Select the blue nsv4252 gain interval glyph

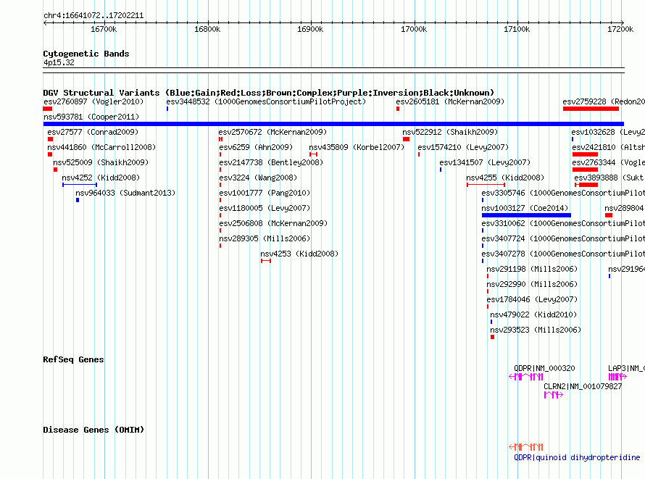[80, 185]
